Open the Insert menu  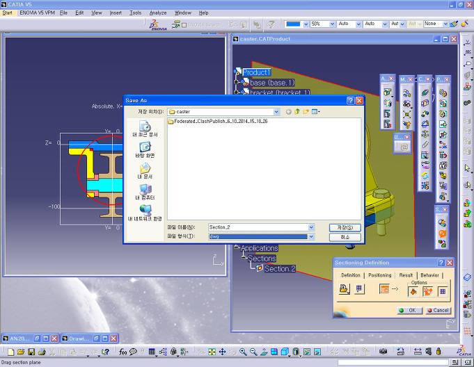click(116, 13)
